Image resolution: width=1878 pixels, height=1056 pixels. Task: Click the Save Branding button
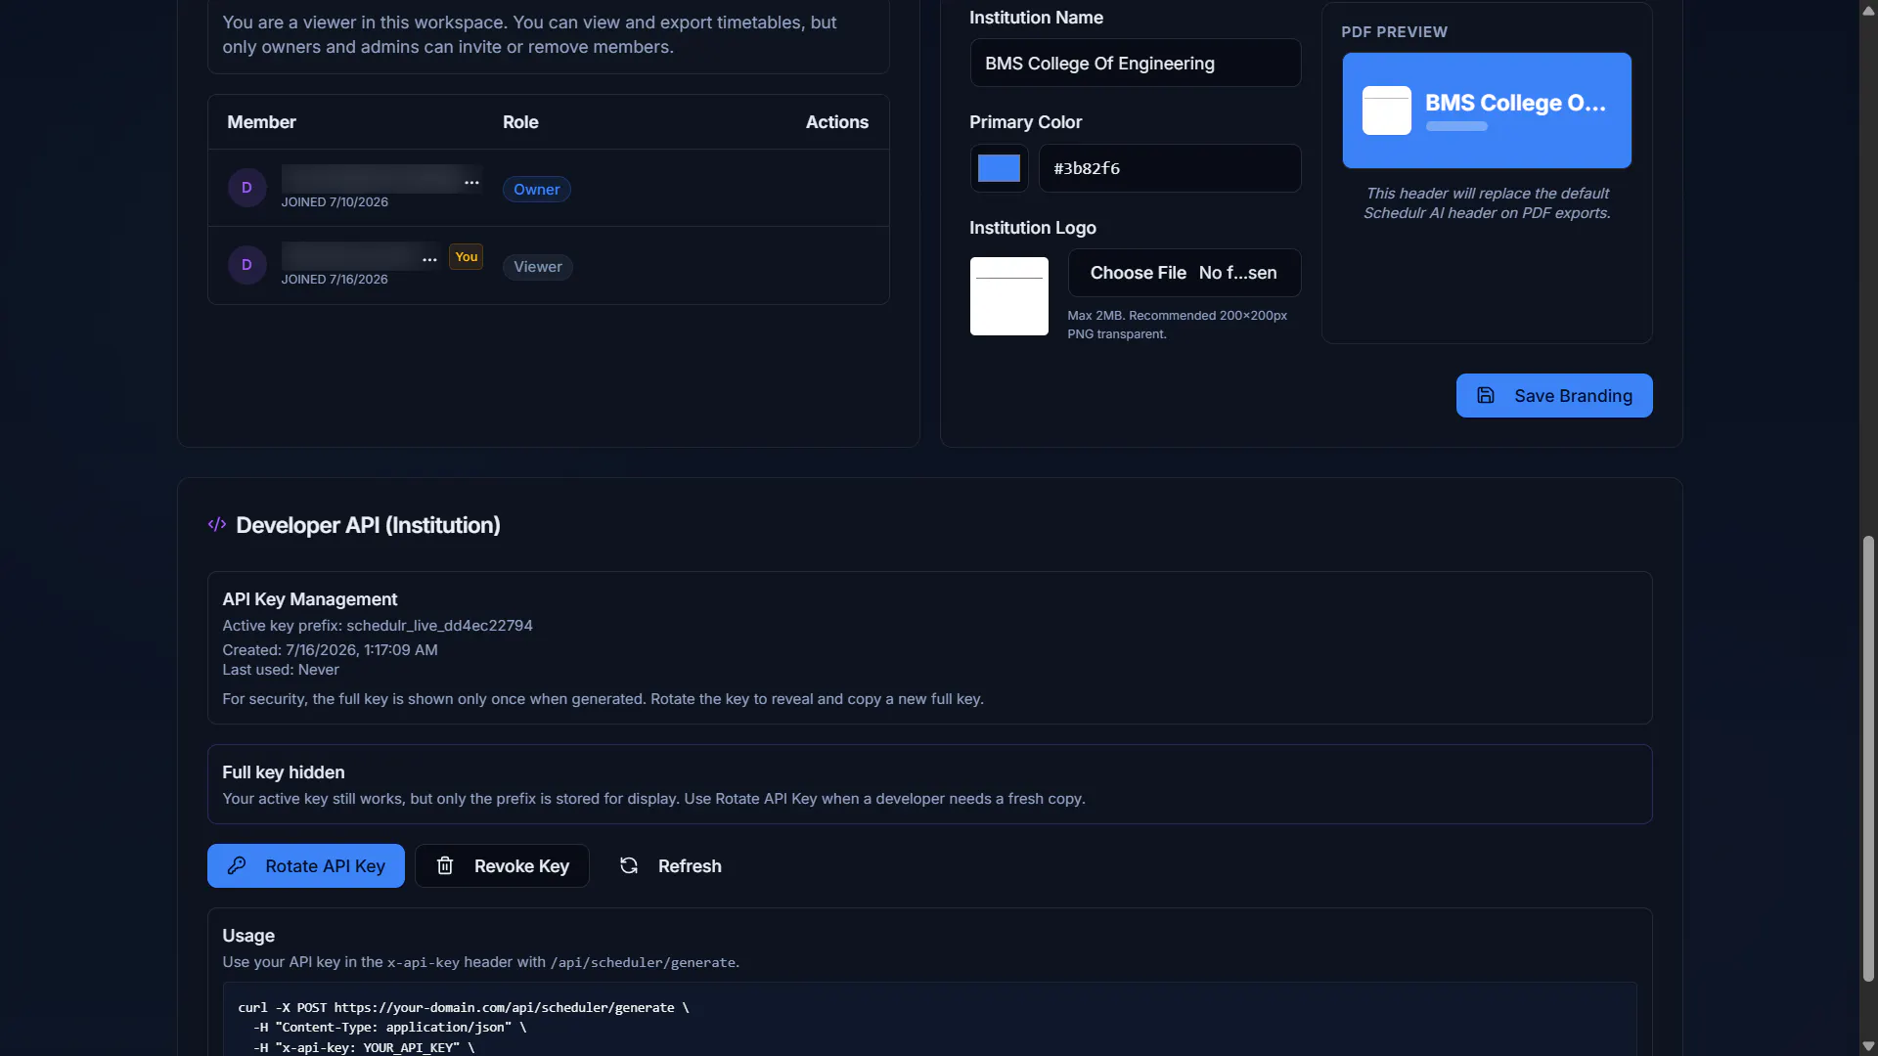click(x=1553, y=395)
